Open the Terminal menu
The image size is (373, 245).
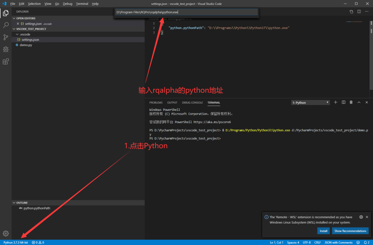coord(82,4)
